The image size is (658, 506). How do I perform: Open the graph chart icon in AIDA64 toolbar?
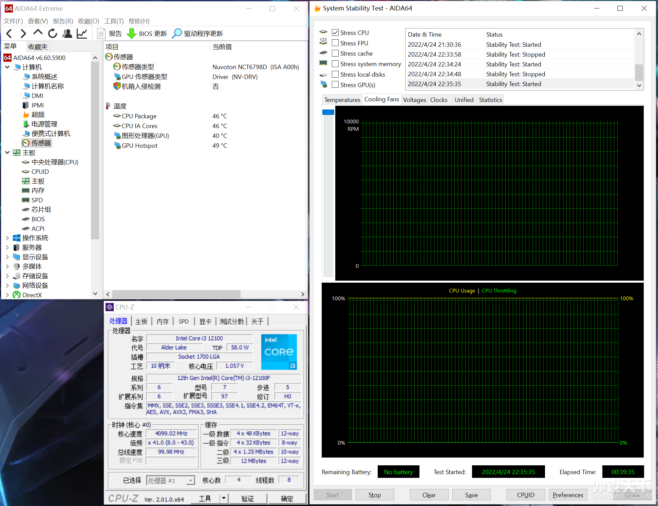point(82,34)
